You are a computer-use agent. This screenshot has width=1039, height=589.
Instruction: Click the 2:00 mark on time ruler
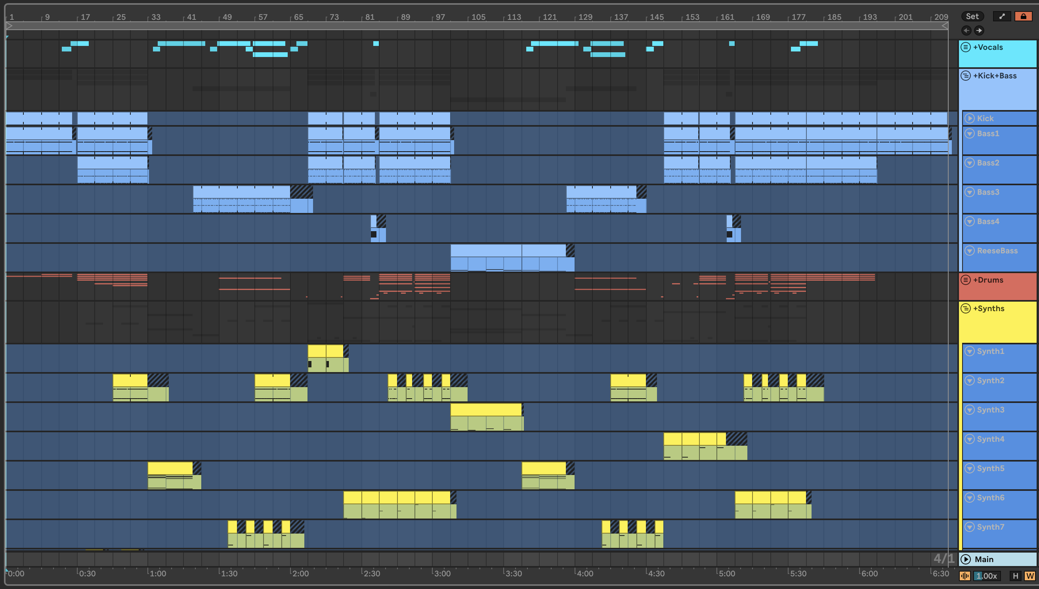pyautogui.click(x=300, y=573)
